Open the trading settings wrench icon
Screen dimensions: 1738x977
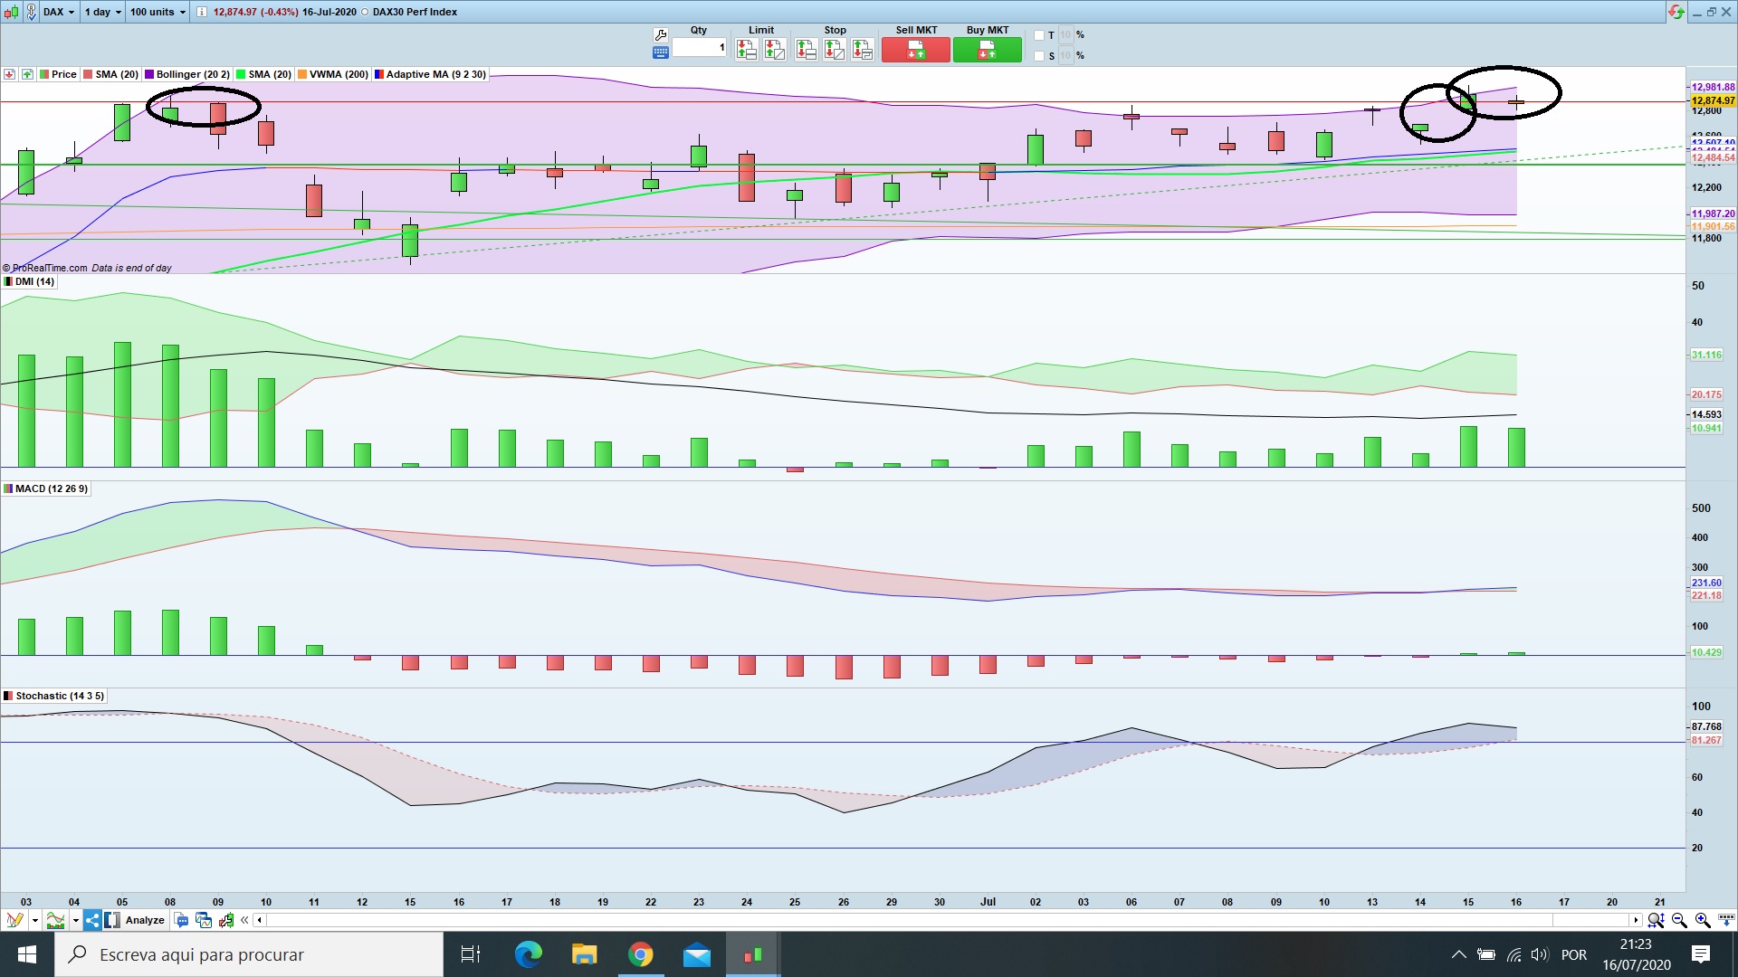[661, 34]
